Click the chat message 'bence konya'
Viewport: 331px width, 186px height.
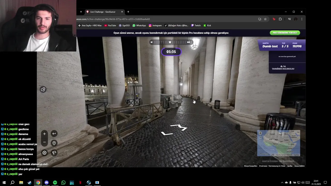coord(26,149)
